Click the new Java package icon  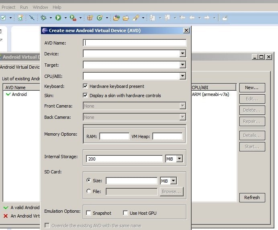[x=90, y=18]
